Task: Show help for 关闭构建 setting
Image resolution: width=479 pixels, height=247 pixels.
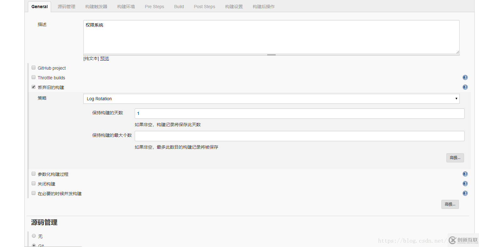Action: pyautogui.click(x=465, y=184)
